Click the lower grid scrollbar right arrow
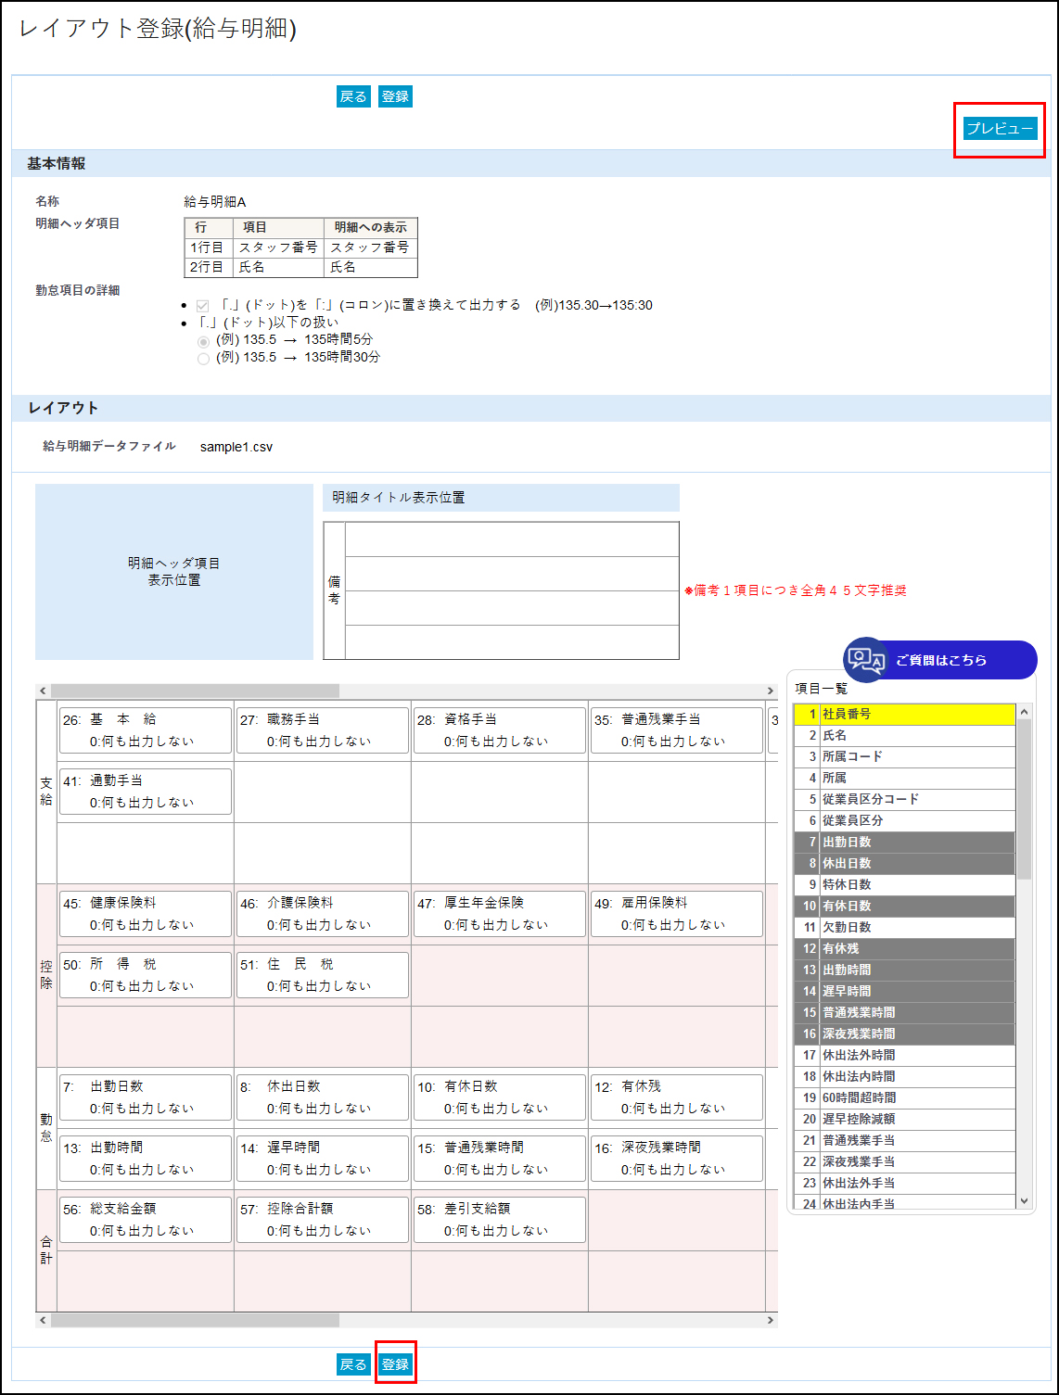Viewport: 1059px width, 1395px height. tap(770, 1320)
